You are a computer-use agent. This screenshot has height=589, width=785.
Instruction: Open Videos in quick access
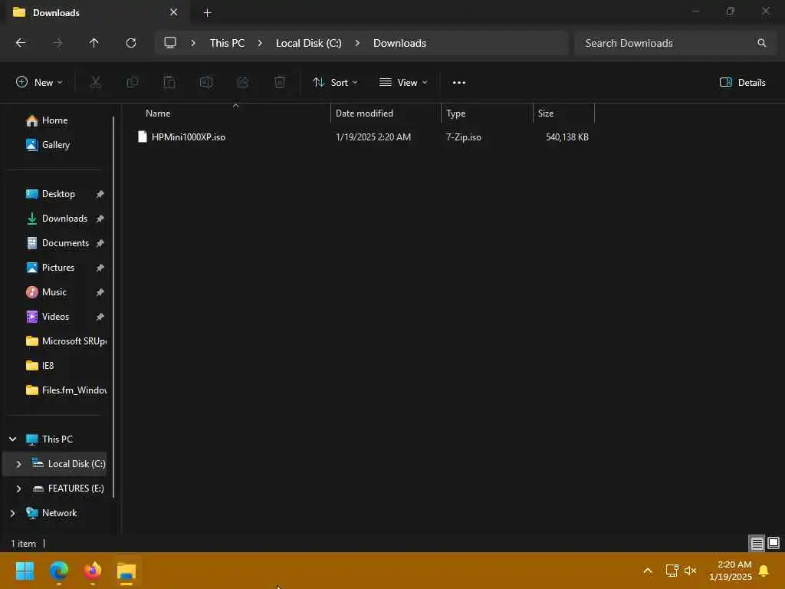[47, 317]
